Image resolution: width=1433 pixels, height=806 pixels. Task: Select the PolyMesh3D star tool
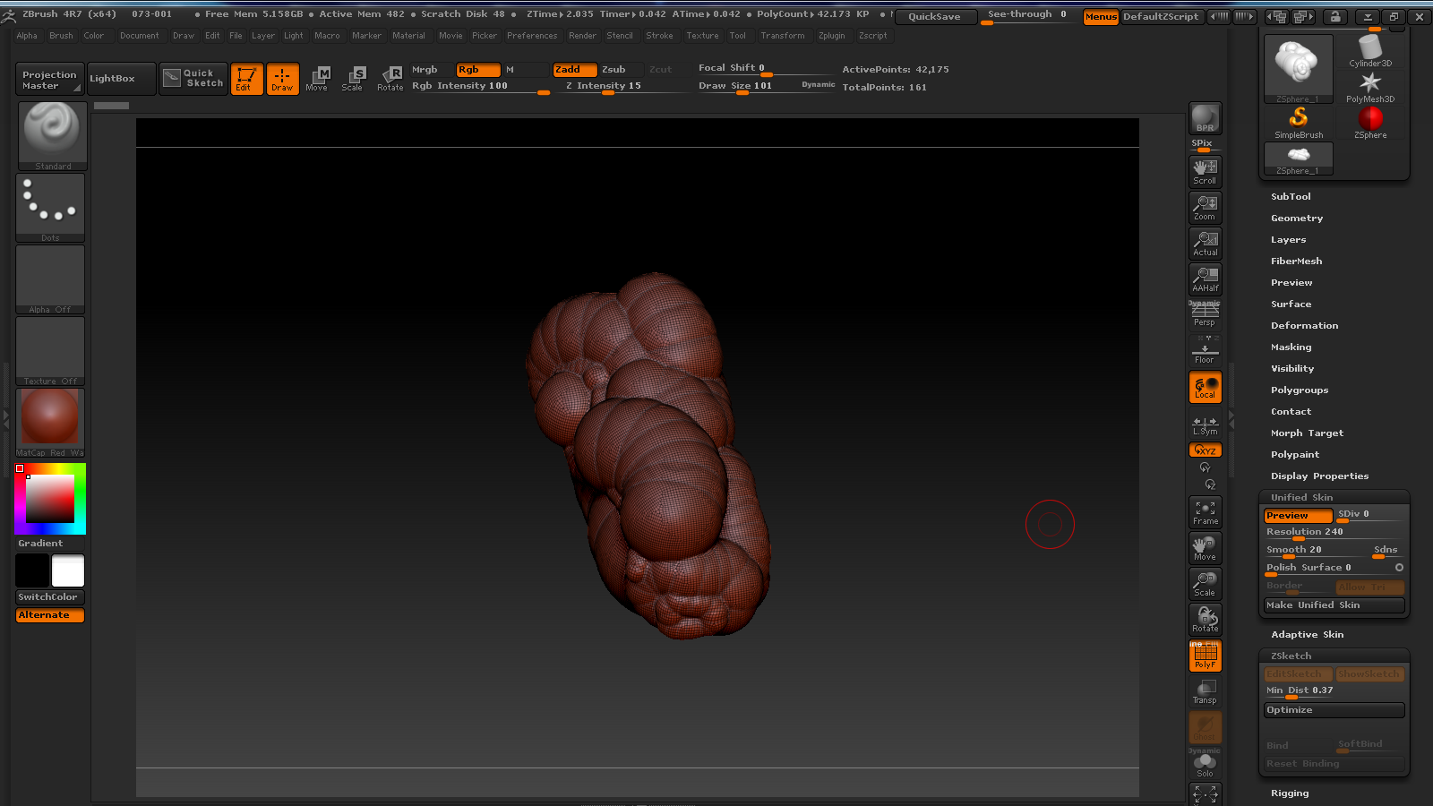pyautogui.click(x=1370, y=86)
